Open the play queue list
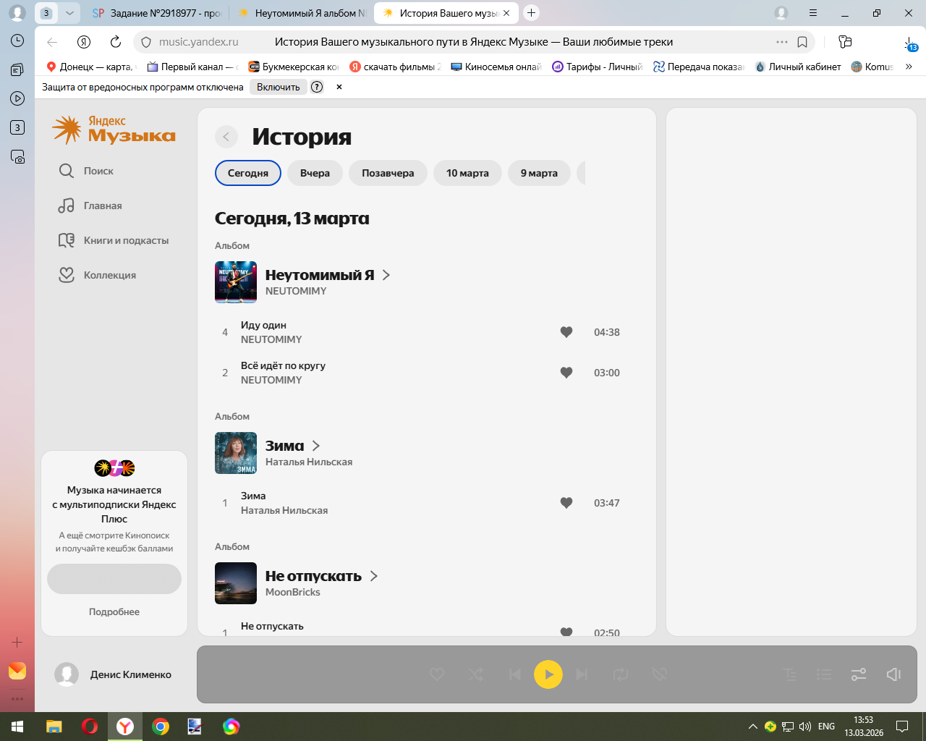 tap(824, 674)
